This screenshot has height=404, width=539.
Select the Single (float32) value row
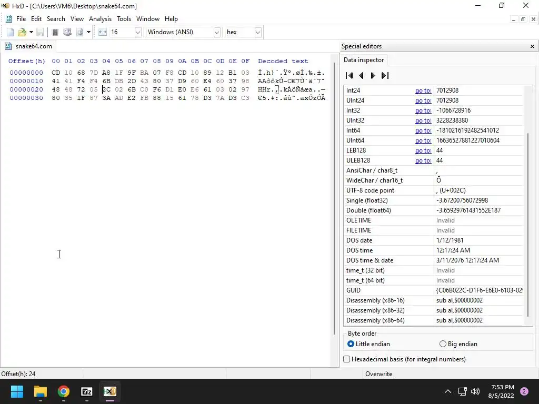click(434, 200)
